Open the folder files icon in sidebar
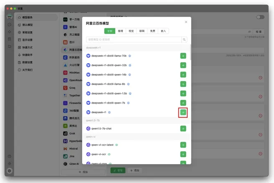 10,46
